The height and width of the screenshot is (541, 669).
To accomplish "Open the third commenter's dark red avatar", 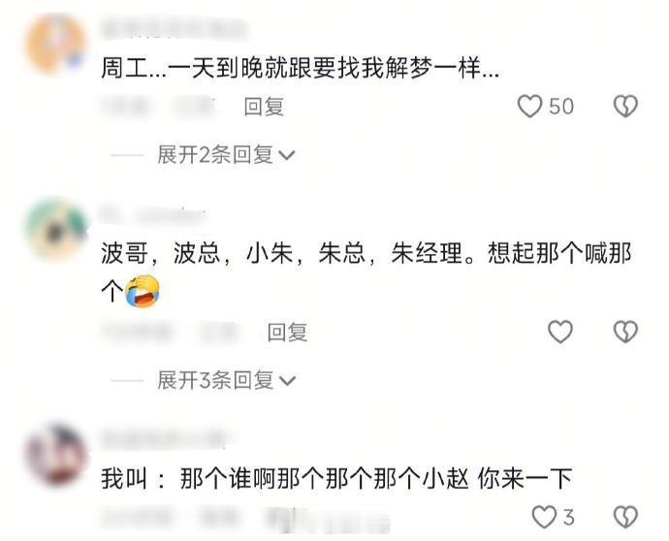I will 55,455.
